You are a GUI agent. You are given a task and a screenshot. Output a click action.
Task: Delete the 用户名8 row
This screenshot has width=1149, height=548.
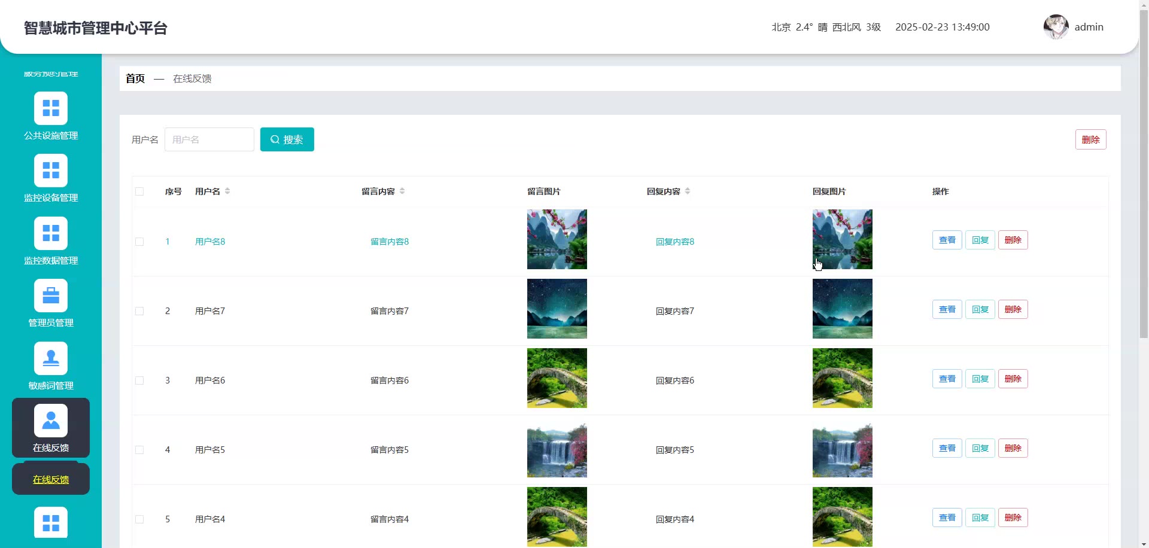(x=1013, y=240)
